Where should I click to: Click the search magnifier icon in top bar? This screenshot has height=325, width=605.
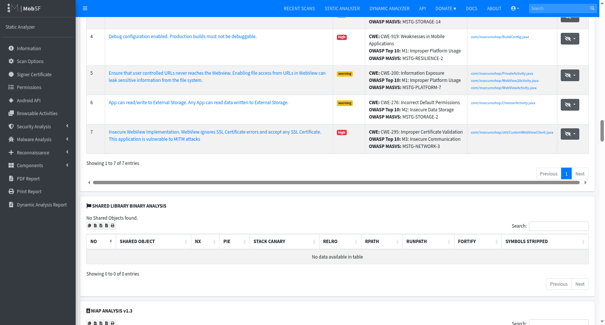point(592,8)
